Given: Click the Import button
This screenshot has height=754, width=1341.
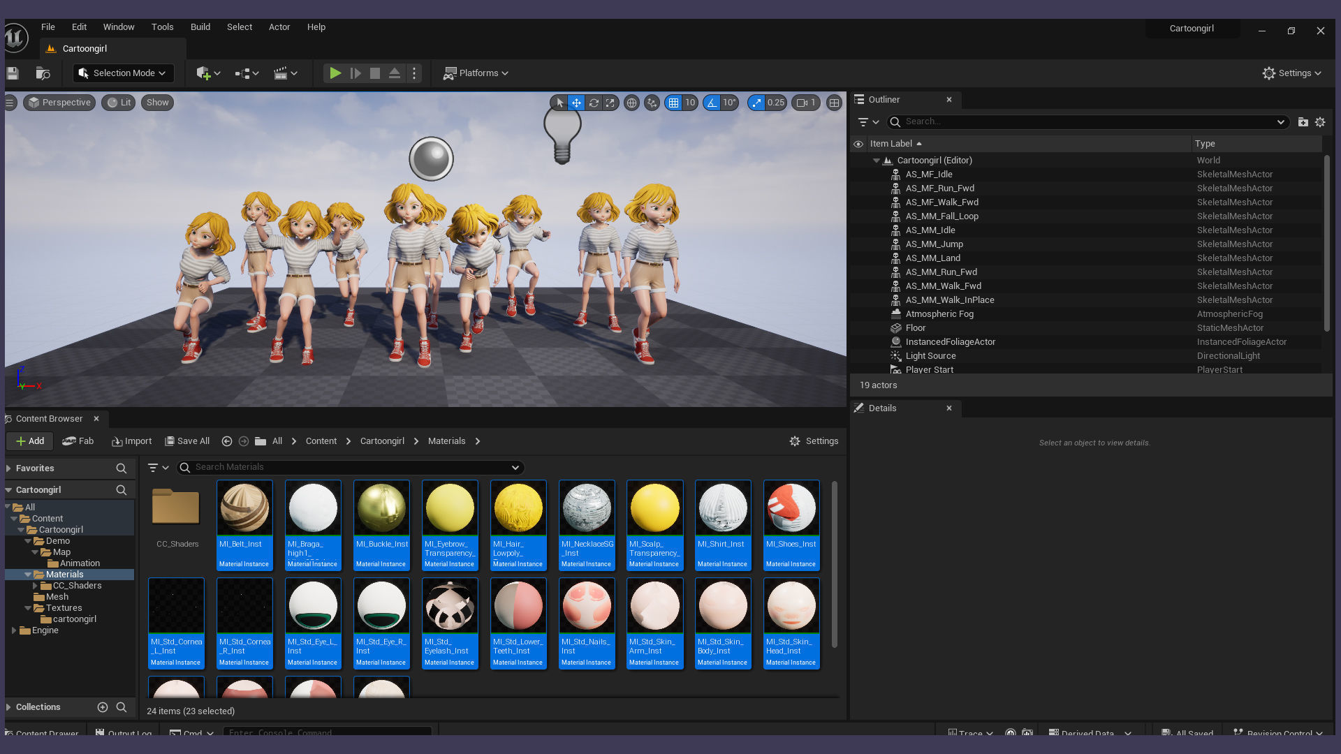Looking at the screenshot, I should pos(131,441).
